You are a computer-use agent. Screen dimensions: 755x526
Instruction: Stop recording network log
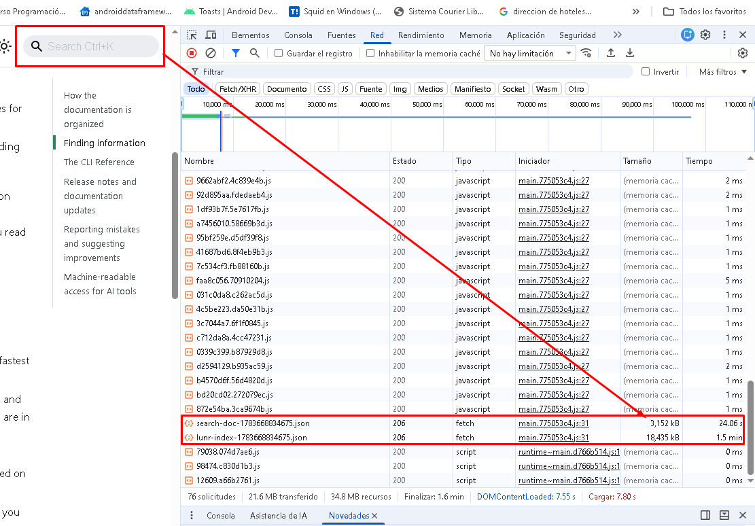tap(192, 53)
